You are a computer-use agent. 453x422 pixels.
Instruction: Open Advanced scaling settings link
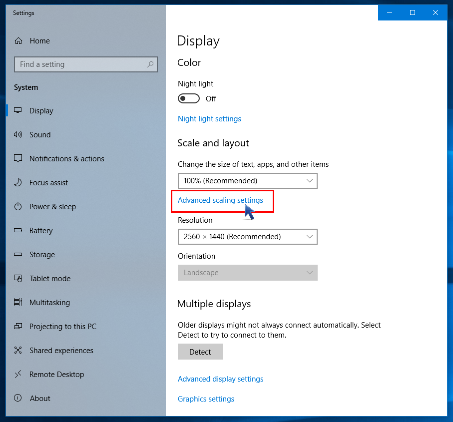[x=220, y=200]
